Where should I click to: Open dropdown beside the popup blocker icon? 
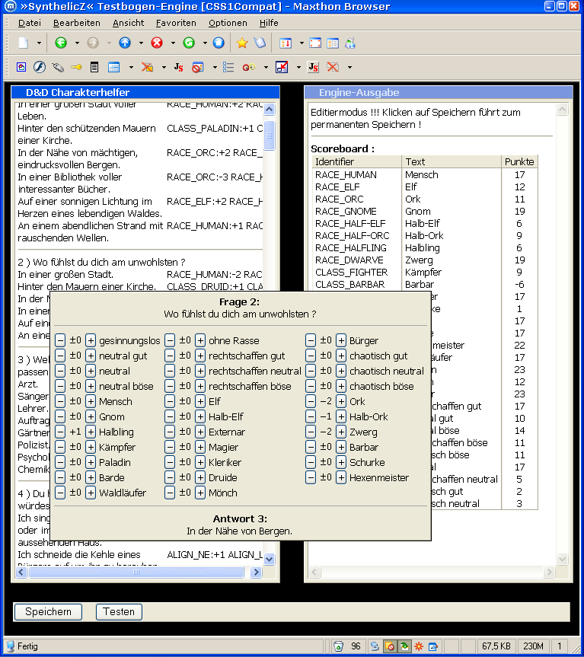point(215,67)
